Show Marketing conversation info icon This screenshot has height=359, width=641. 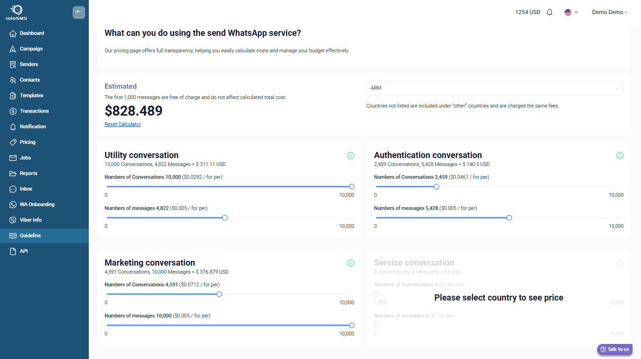tap(350, 263)
